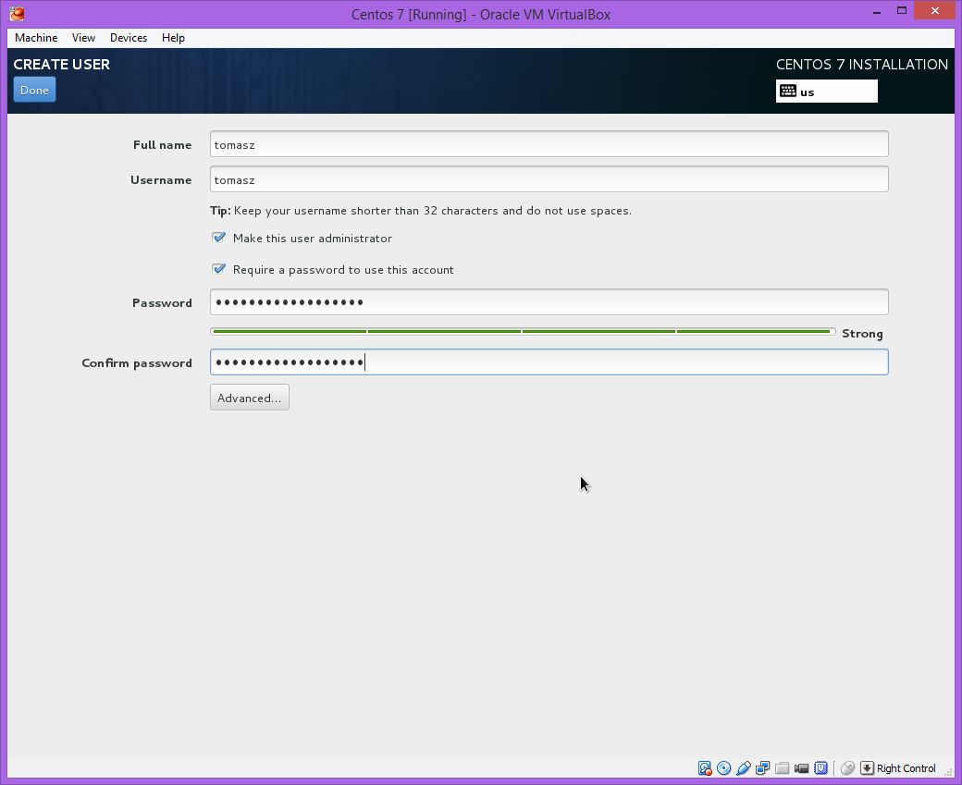The height and width of the screenshot is (785, 962).
Task: Click the host key arrow icon
Action: click(x=867, y=767)
